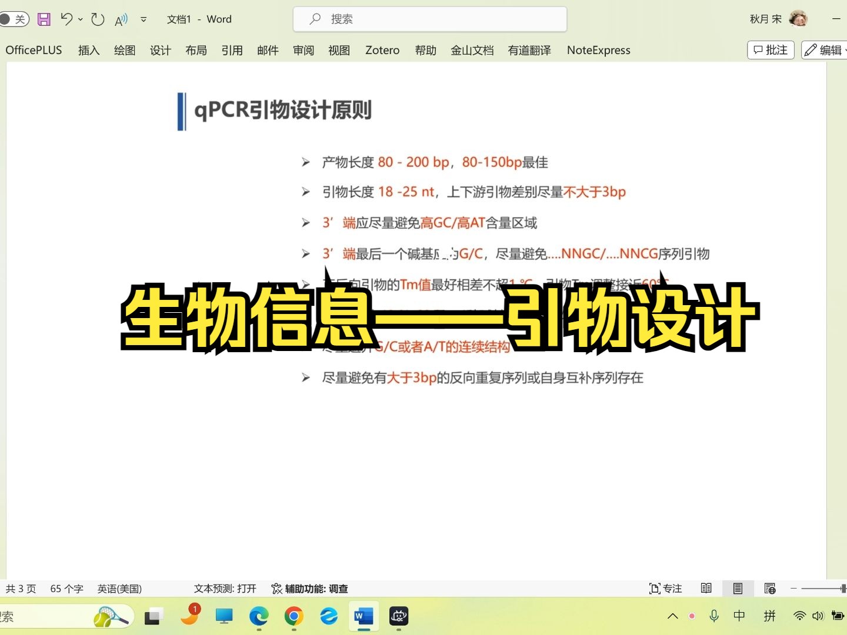Click the 搜索 search box

pos(430,19)
